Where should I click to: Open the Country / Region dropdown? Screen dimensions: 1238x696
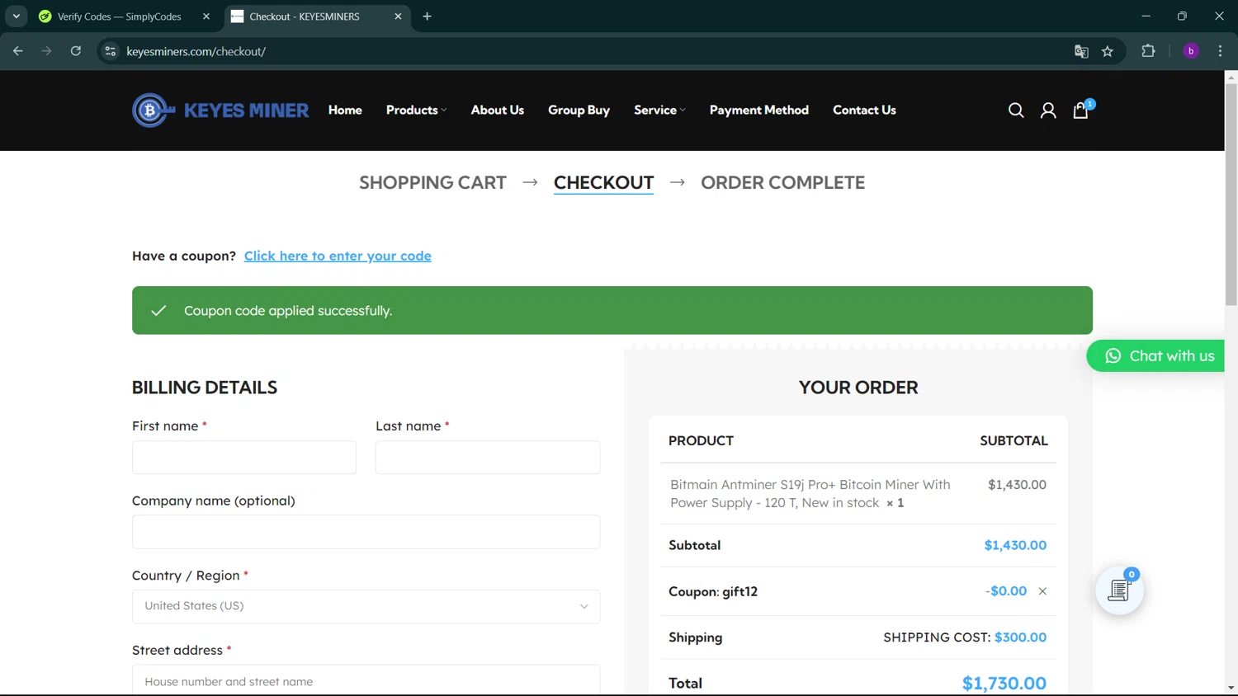(x=366, y=606)
